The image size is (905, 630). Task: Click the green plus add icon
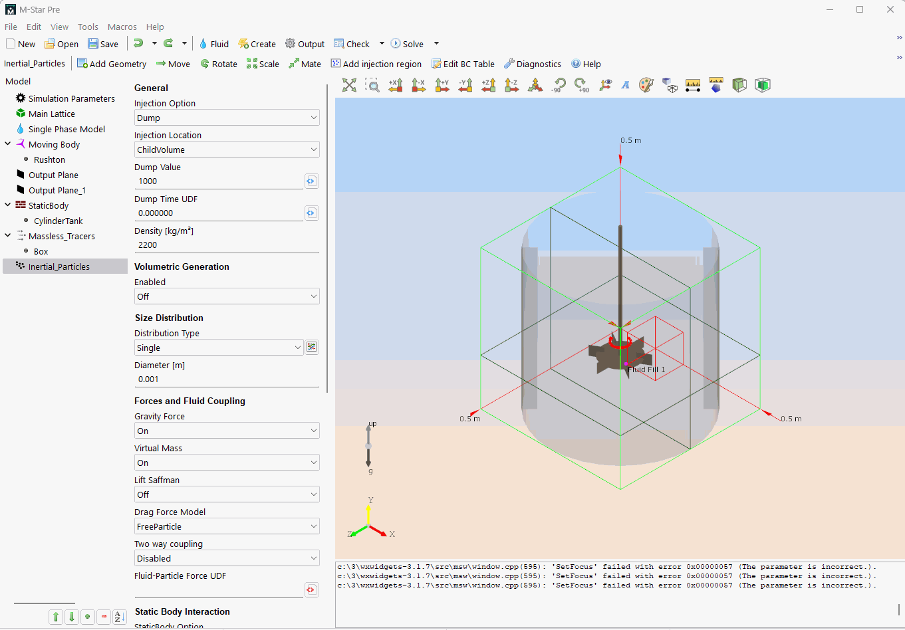point(88,617)
